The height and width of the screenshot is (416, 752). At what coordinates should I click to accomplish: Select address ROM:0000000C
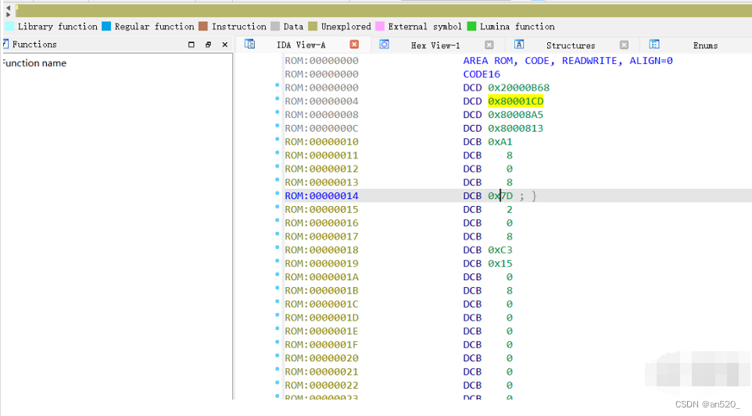pyautogui.click(x=321, y=128)
